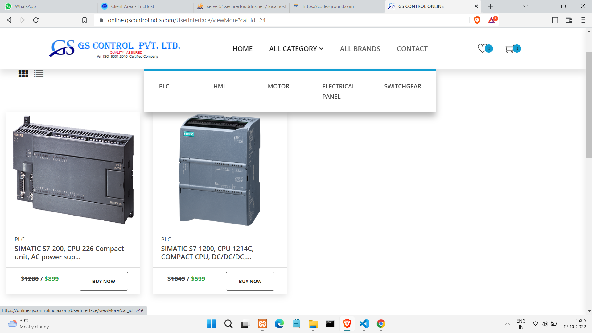The image size is (592, 333).
Task: Buy now the SIMATIC S7-1200 PLC
Action: tap(250, 281)
